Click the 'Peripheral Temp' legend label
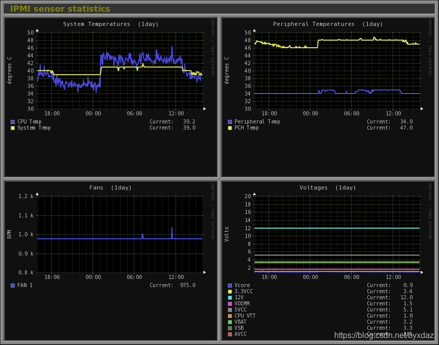The height and width of the screenshot is (345, 439). (x=257, y=121)
